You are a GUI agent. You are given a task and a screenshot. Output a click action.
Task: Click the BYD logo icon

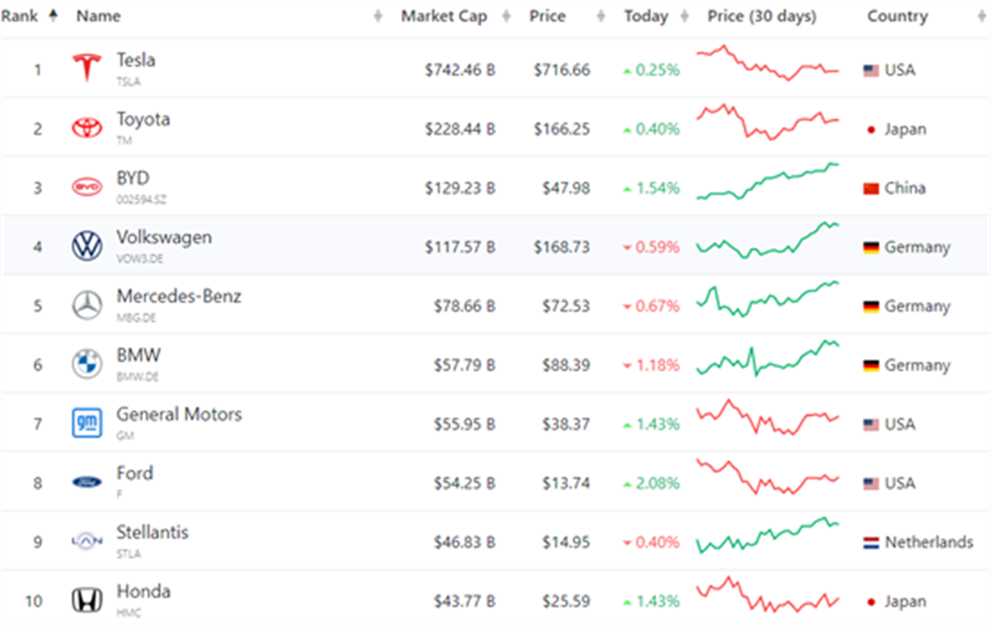tap(87, 187)
